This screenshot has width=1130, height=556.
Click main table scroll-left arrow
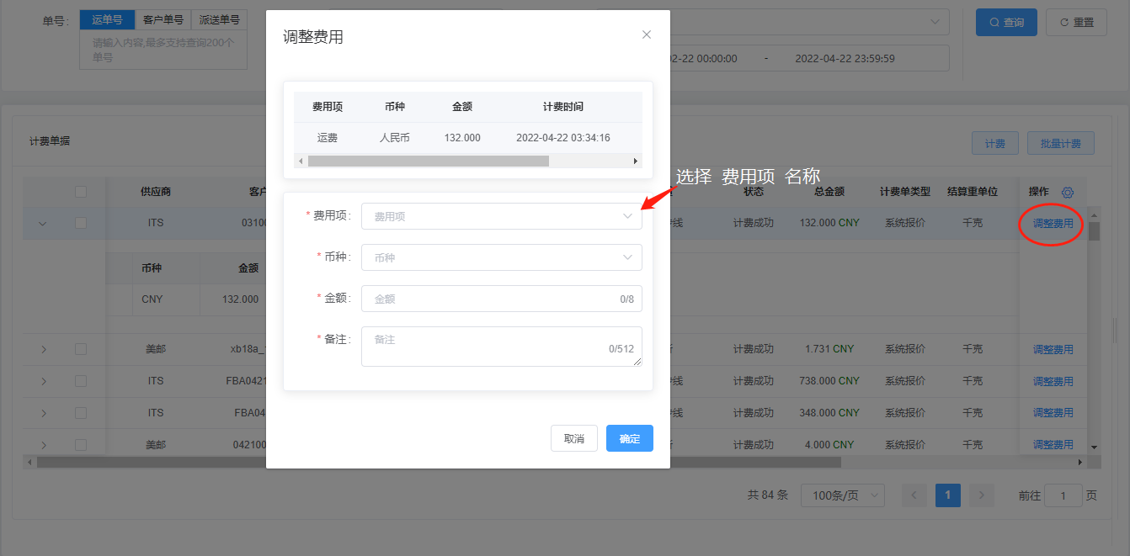[29, 462]
